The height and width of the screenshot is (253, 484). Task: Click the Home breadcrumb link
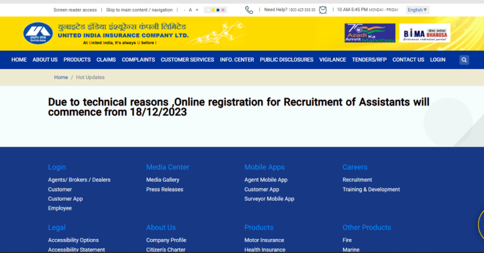tap(61, 77)
